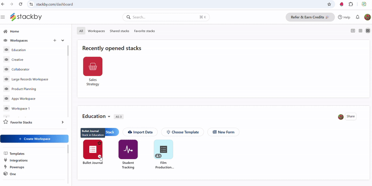Click the Share button for Education

pyautogui.click(x=351, y=116)
